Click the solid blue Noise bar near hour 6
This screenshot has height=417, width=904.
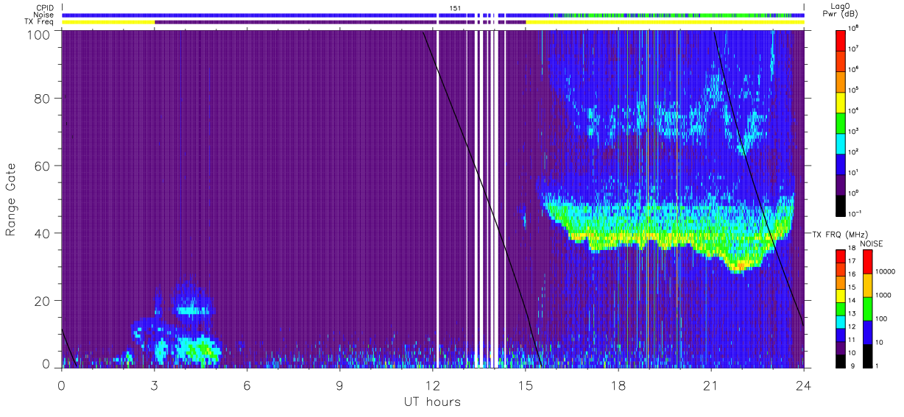(247, 15)
